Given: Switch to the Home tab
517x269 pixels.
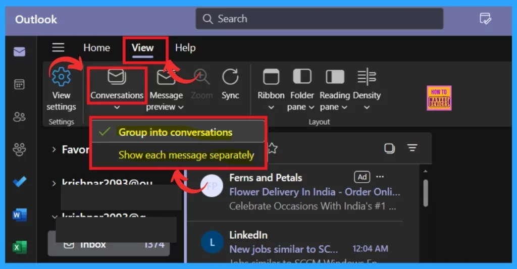Looking at the screenshot, I should pyautogui.click(x=96, y=48).
